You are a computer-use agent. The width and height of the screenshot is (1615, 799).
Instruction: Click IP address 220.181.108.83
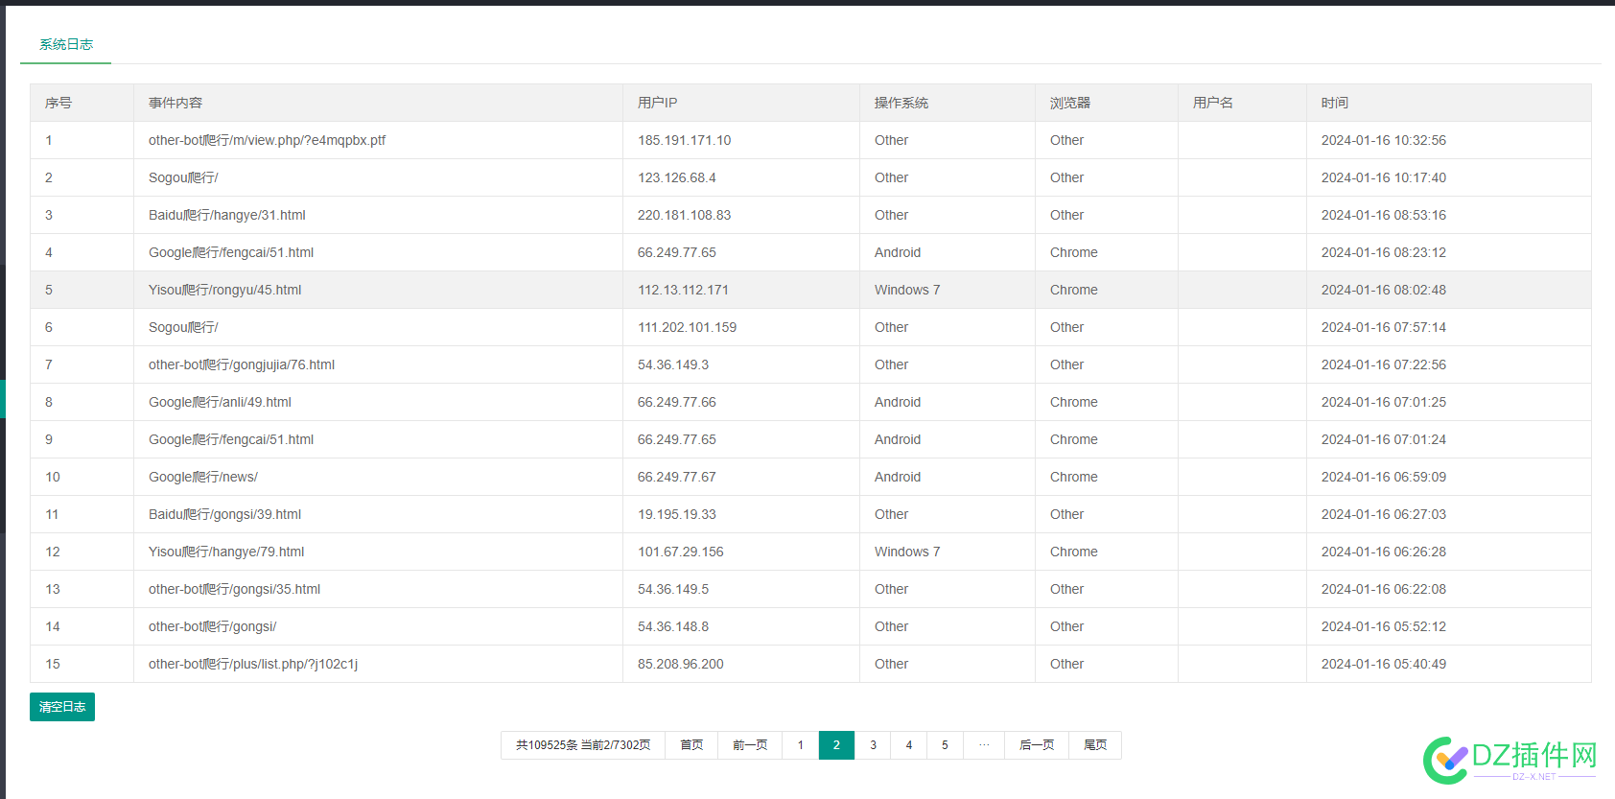point(684,215)
